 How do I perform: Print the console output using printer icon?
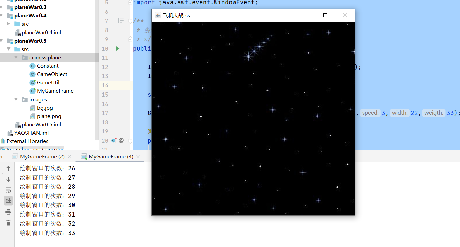pyautogui.click(x=8, y=212)
